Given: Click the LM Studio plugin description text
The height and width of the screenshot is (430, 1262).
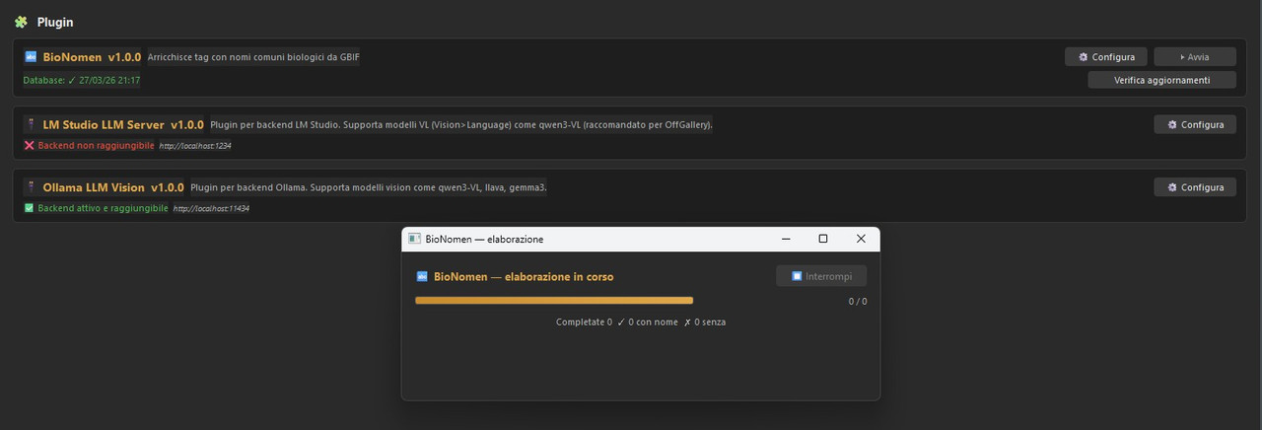Looking at the screenshot, I should click(x=461, y=124).
